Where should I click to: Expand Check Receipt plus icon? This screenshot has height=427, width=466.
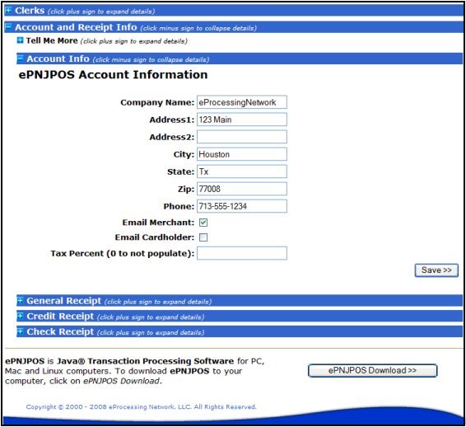pos(20,331)
